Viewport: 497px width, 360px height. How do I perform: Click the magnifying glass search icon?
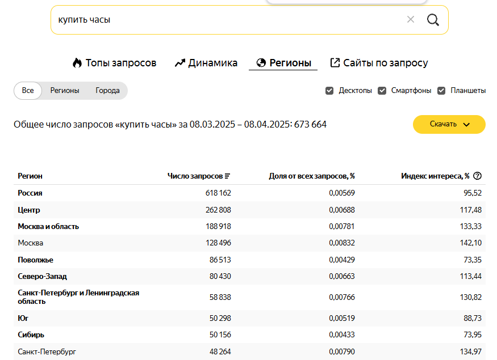click(x=433, y=20)
